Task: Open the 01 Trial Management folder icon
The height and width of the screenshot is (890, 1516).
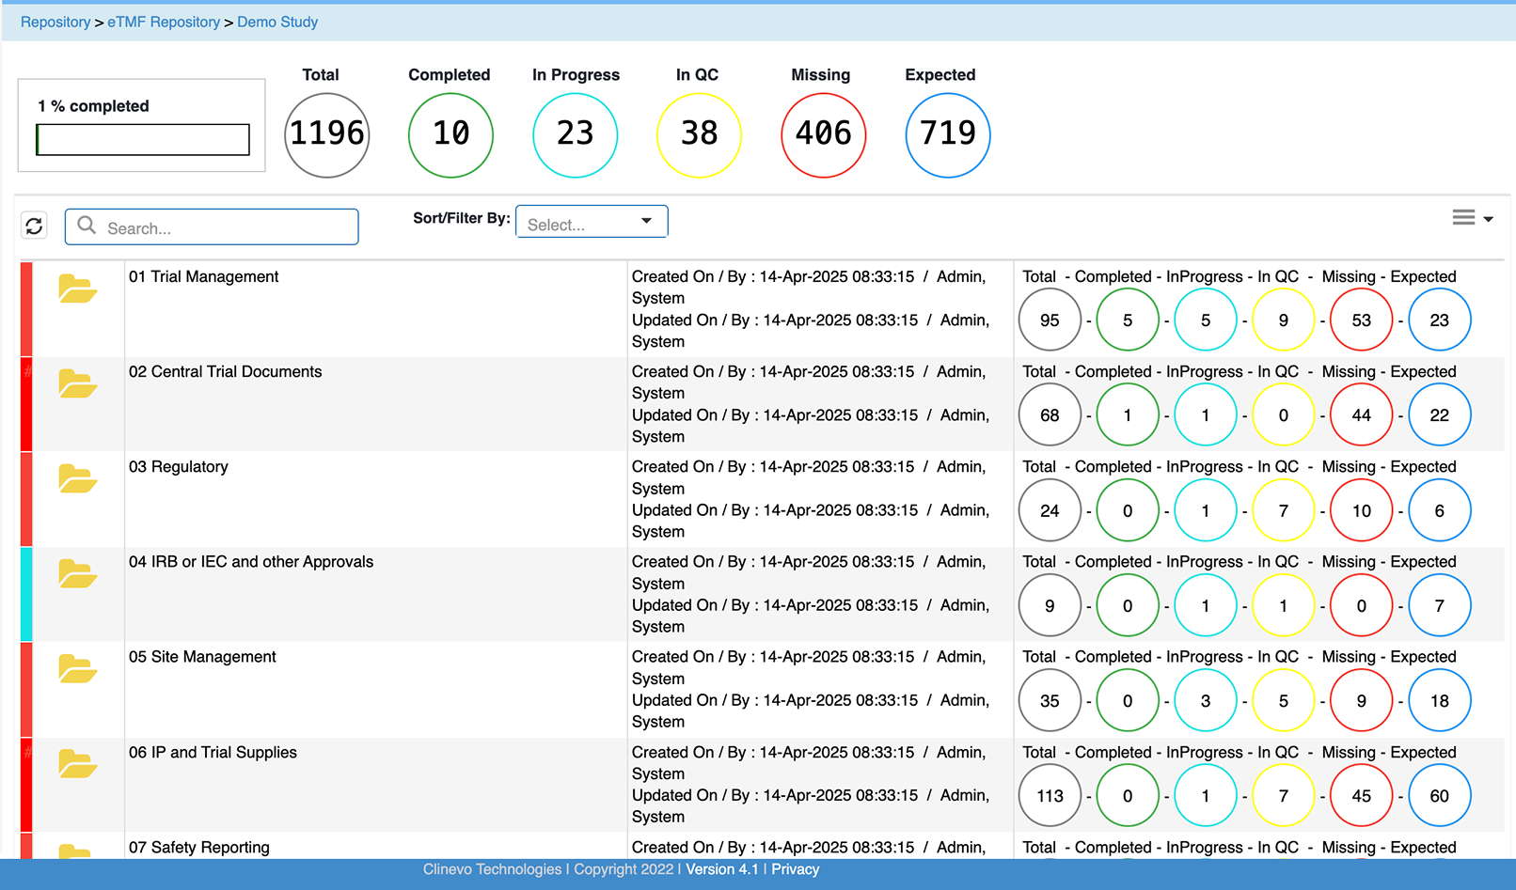Action: (x=77, y=289)
